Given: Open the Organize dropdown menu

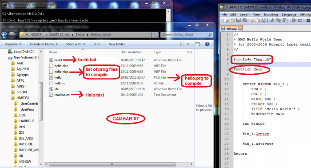Looking at the screenshot, I should pyautogui.click(x=13, y=44).
